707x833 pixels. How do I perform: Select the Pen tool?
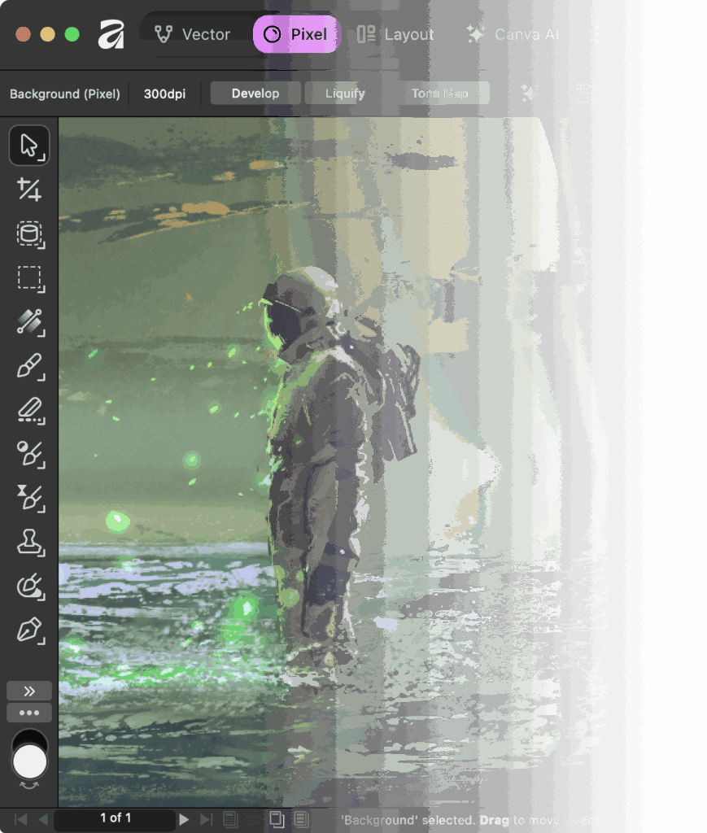point(29,630)
